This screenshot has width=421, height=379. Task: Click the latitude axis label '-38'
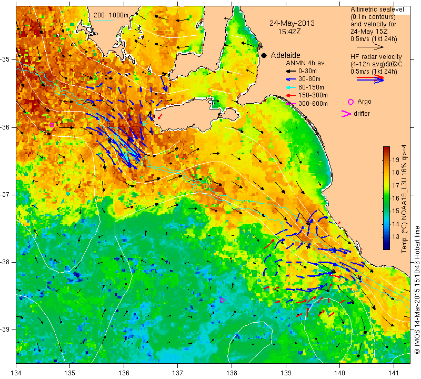tap(5, 262)
